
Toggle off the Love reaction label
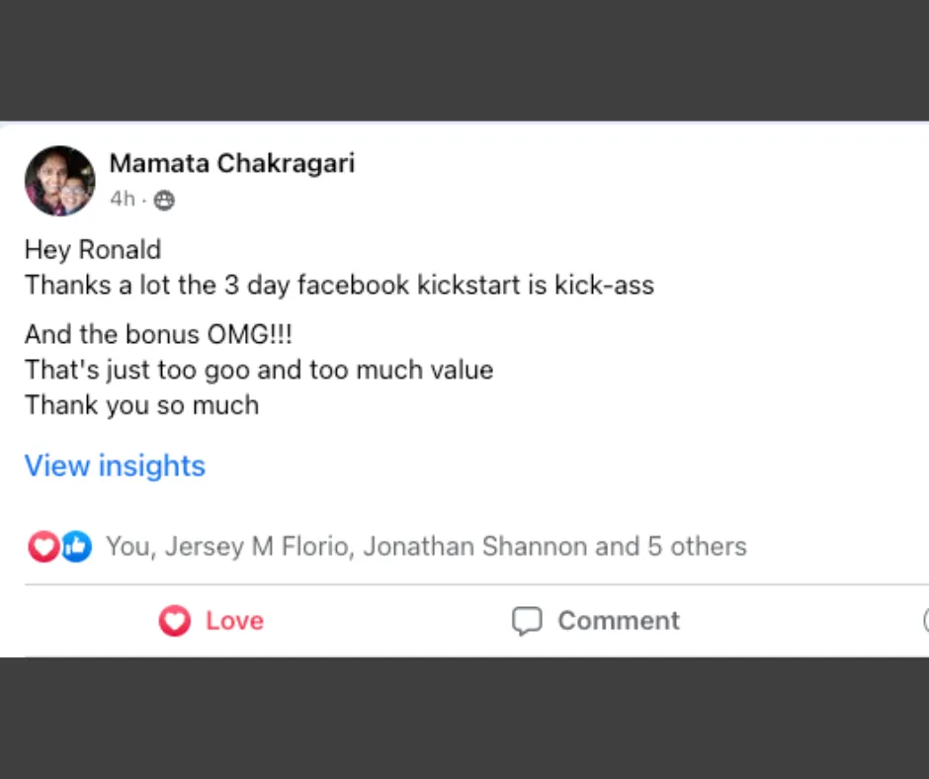(234, 621)
